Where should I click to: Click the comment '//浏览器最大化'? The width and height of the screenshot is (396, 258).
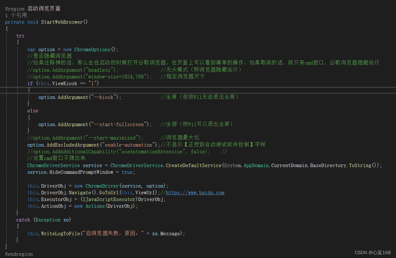(x=180, y=138)
